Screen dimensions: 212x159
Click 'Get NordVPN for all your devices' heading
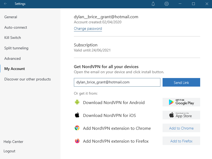[106, 67]
